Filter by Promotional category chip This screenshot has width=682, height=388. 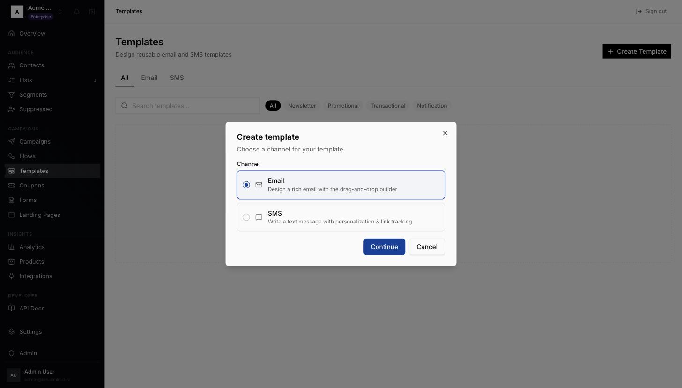[x=343, y=106]
